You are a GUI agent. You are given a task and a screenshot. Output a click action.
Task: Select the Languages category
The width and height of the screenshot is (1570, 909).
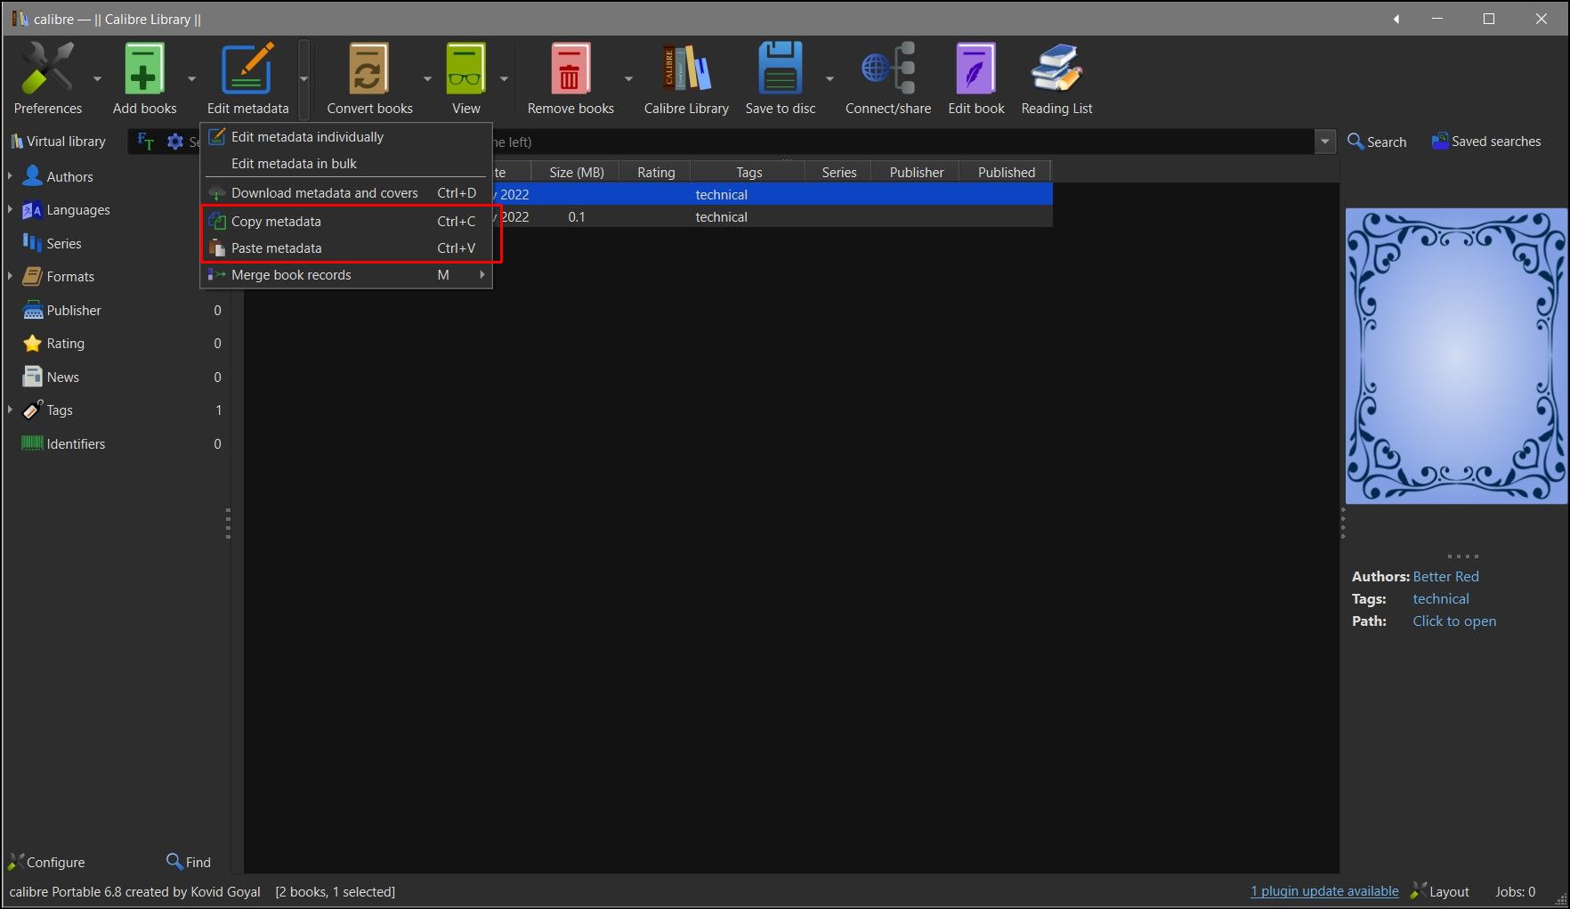pos(78,210)
